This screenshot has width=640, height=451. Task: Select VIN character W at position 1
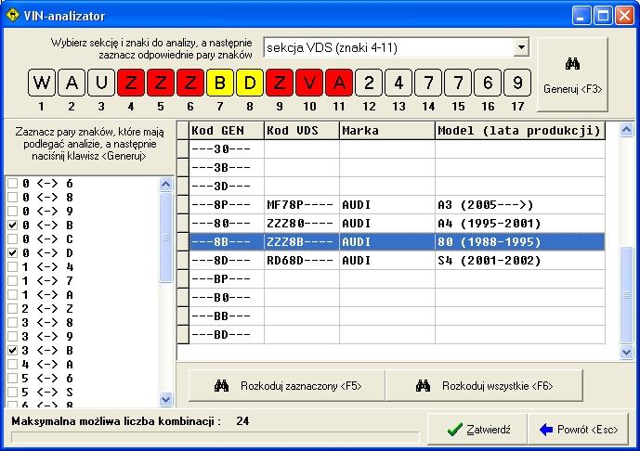coord(42,83)
